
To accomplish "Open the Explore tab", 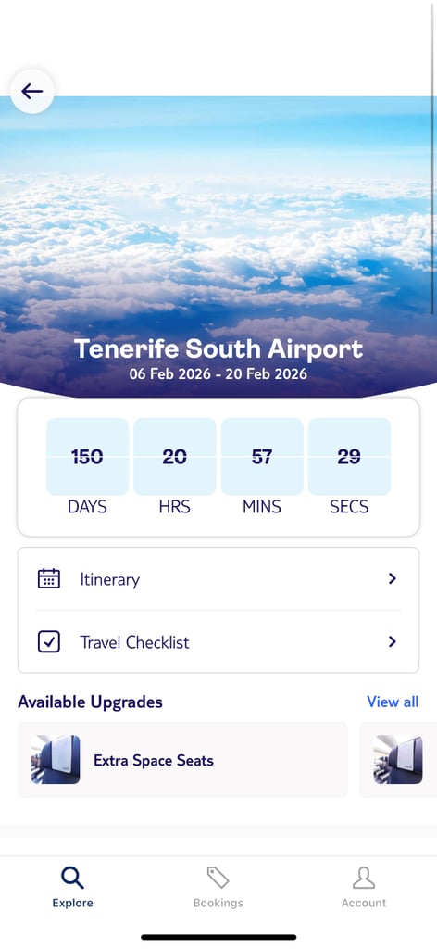I will 72,887.
